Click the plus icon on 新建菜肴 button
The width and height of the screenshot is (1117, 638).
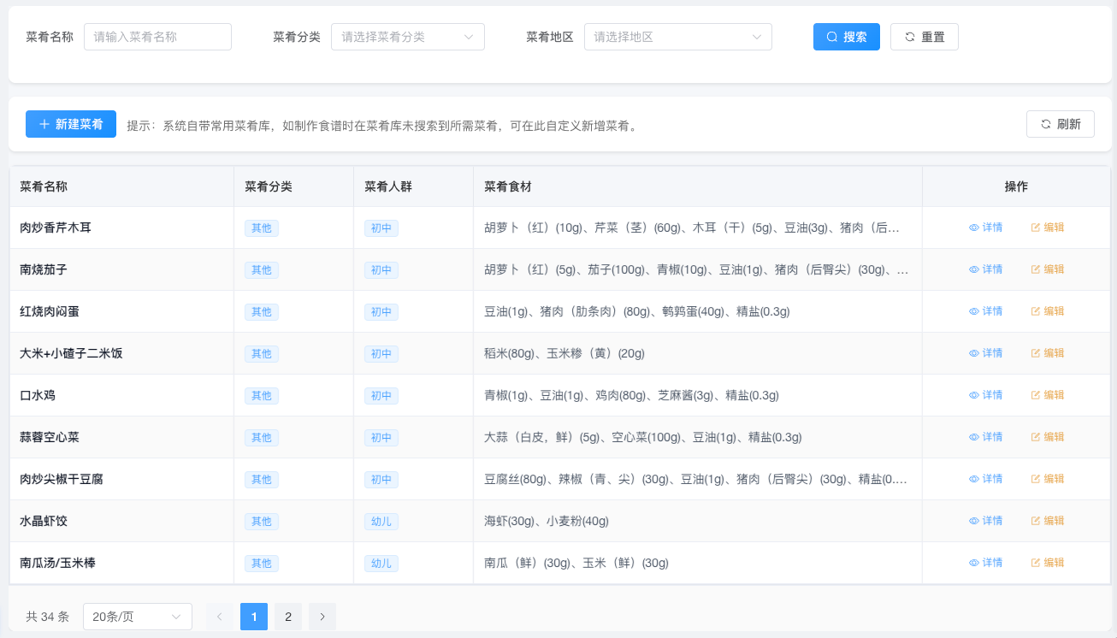click(x=44, y=124)
